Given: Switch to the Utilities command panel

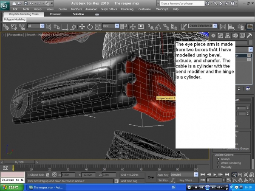Looking at the screenshot, I should tap(249, 36).
